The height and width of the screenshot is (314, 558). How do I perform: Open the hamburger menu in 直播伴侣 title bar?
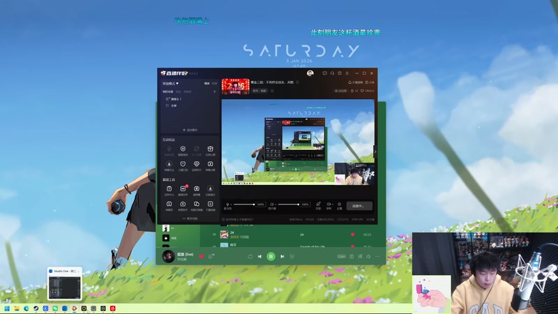point(347,73)
